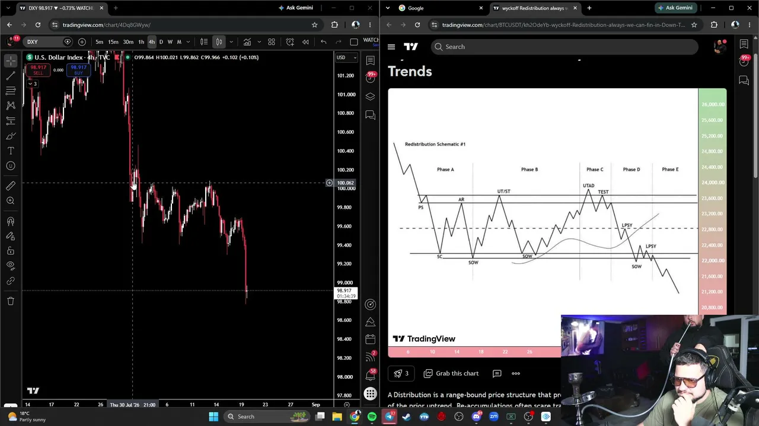
Task: Click the blue BUY 98.917 button
Action: point(78,69)
